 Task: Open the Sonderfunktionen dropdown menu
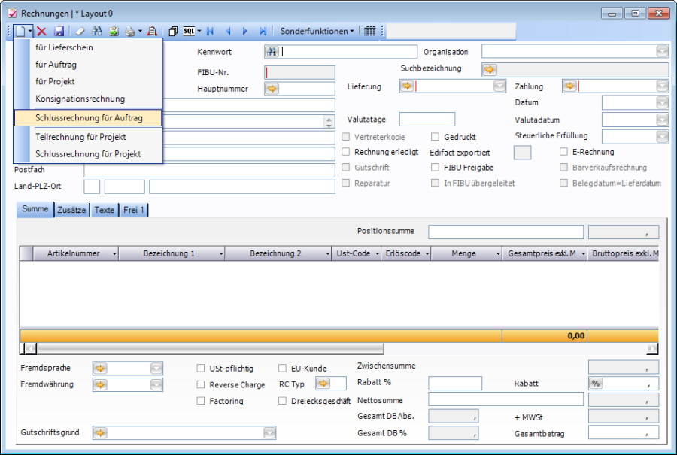point(317,32)
